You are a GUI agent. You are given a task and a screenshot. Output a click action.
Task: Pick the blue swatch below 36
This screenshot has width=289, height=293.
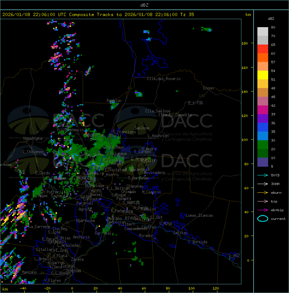[263, 127]
